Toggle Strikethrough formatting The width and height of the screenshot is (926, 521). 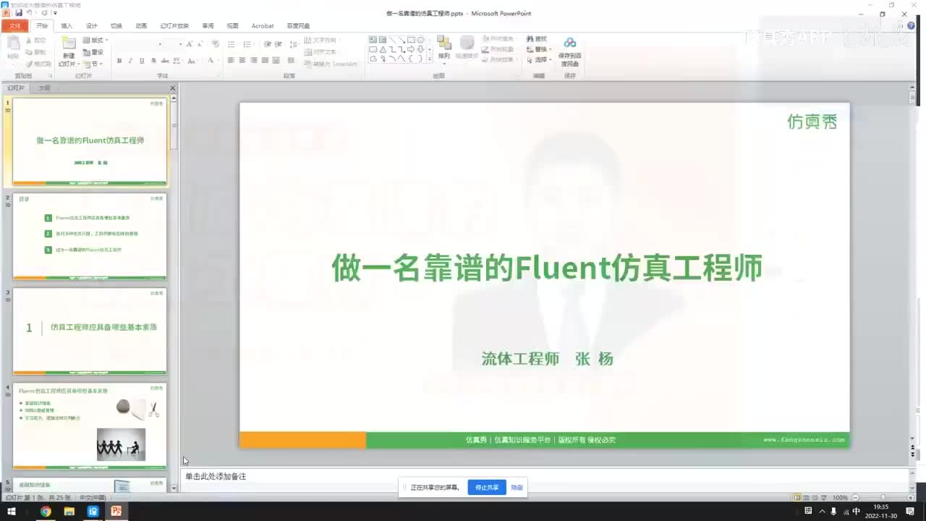tap(165, 61)
